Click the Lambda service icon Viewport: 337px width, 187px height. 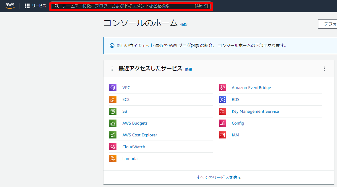(x=113, y=159)
